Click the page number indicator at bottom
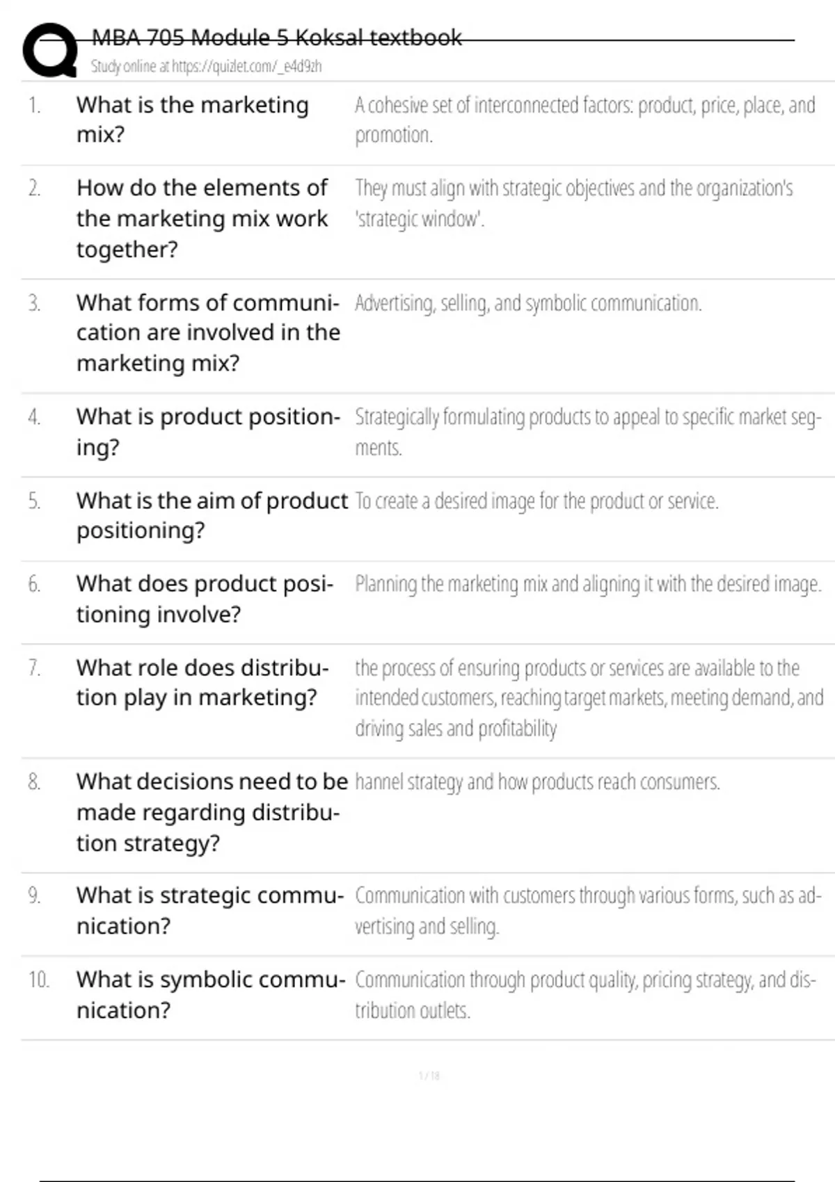The height and width of the screenshot is (1182, 835). click(429, 1076)
